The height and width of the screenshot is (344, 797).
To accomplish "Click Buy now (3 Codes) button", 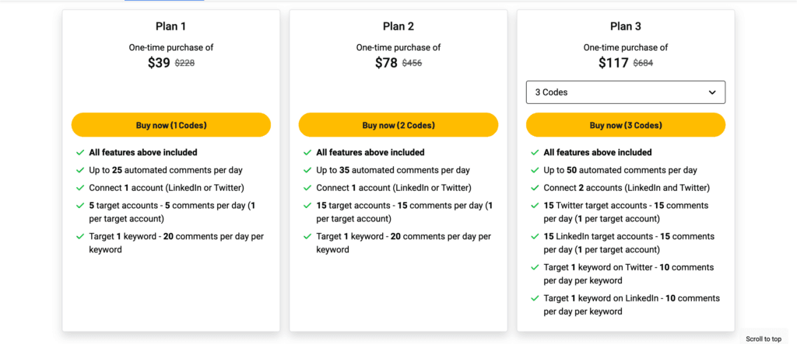I will pos(625,125).
